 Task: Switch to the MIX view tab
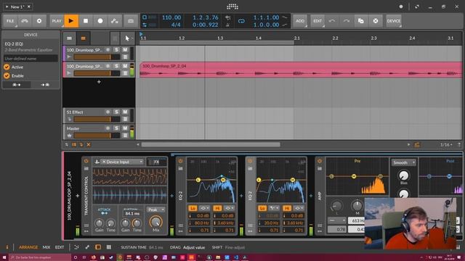[46, 247]
